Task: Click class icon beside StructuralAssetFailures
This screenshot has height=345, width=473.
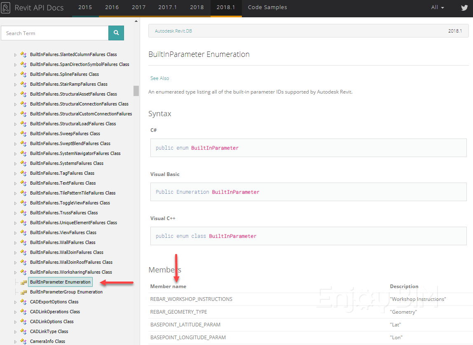Action: (x=23, y=94)
